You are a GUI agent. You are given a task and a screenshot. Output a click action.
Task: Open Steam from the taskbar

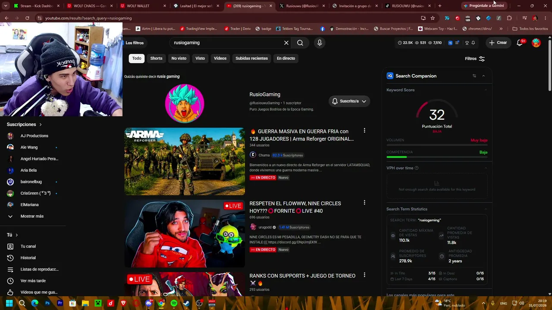(x=187, y=303)
